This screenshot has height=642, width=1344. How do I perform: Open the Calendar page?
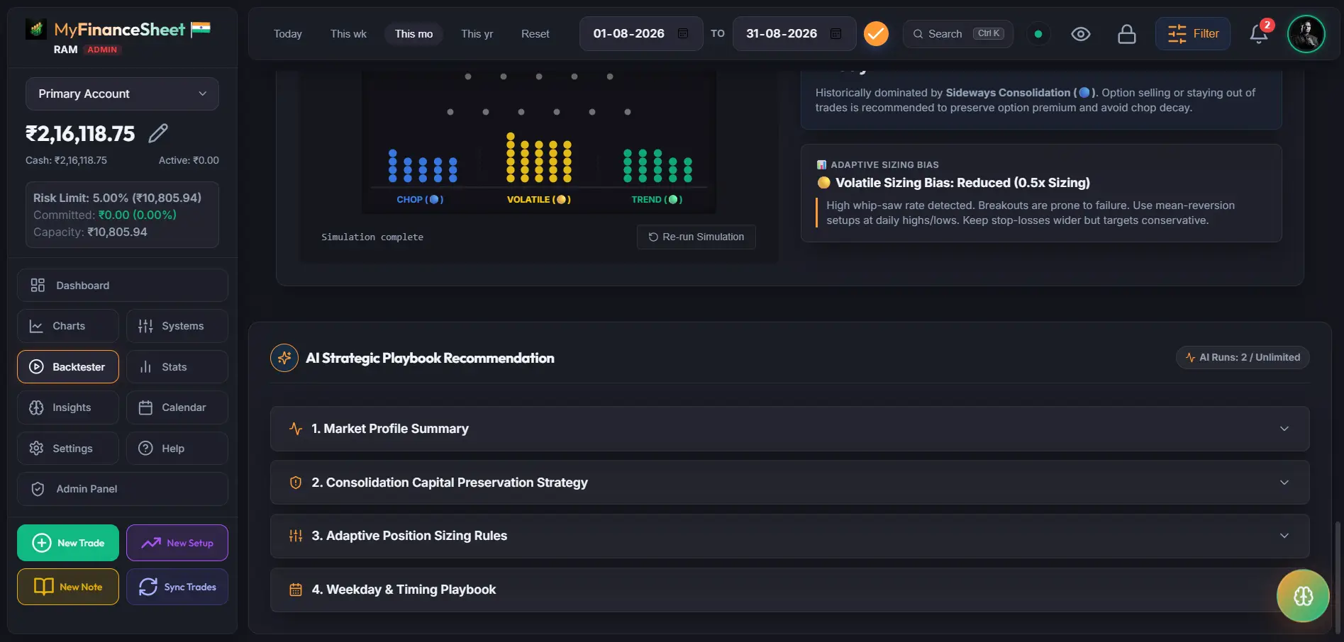pos(177,407)
